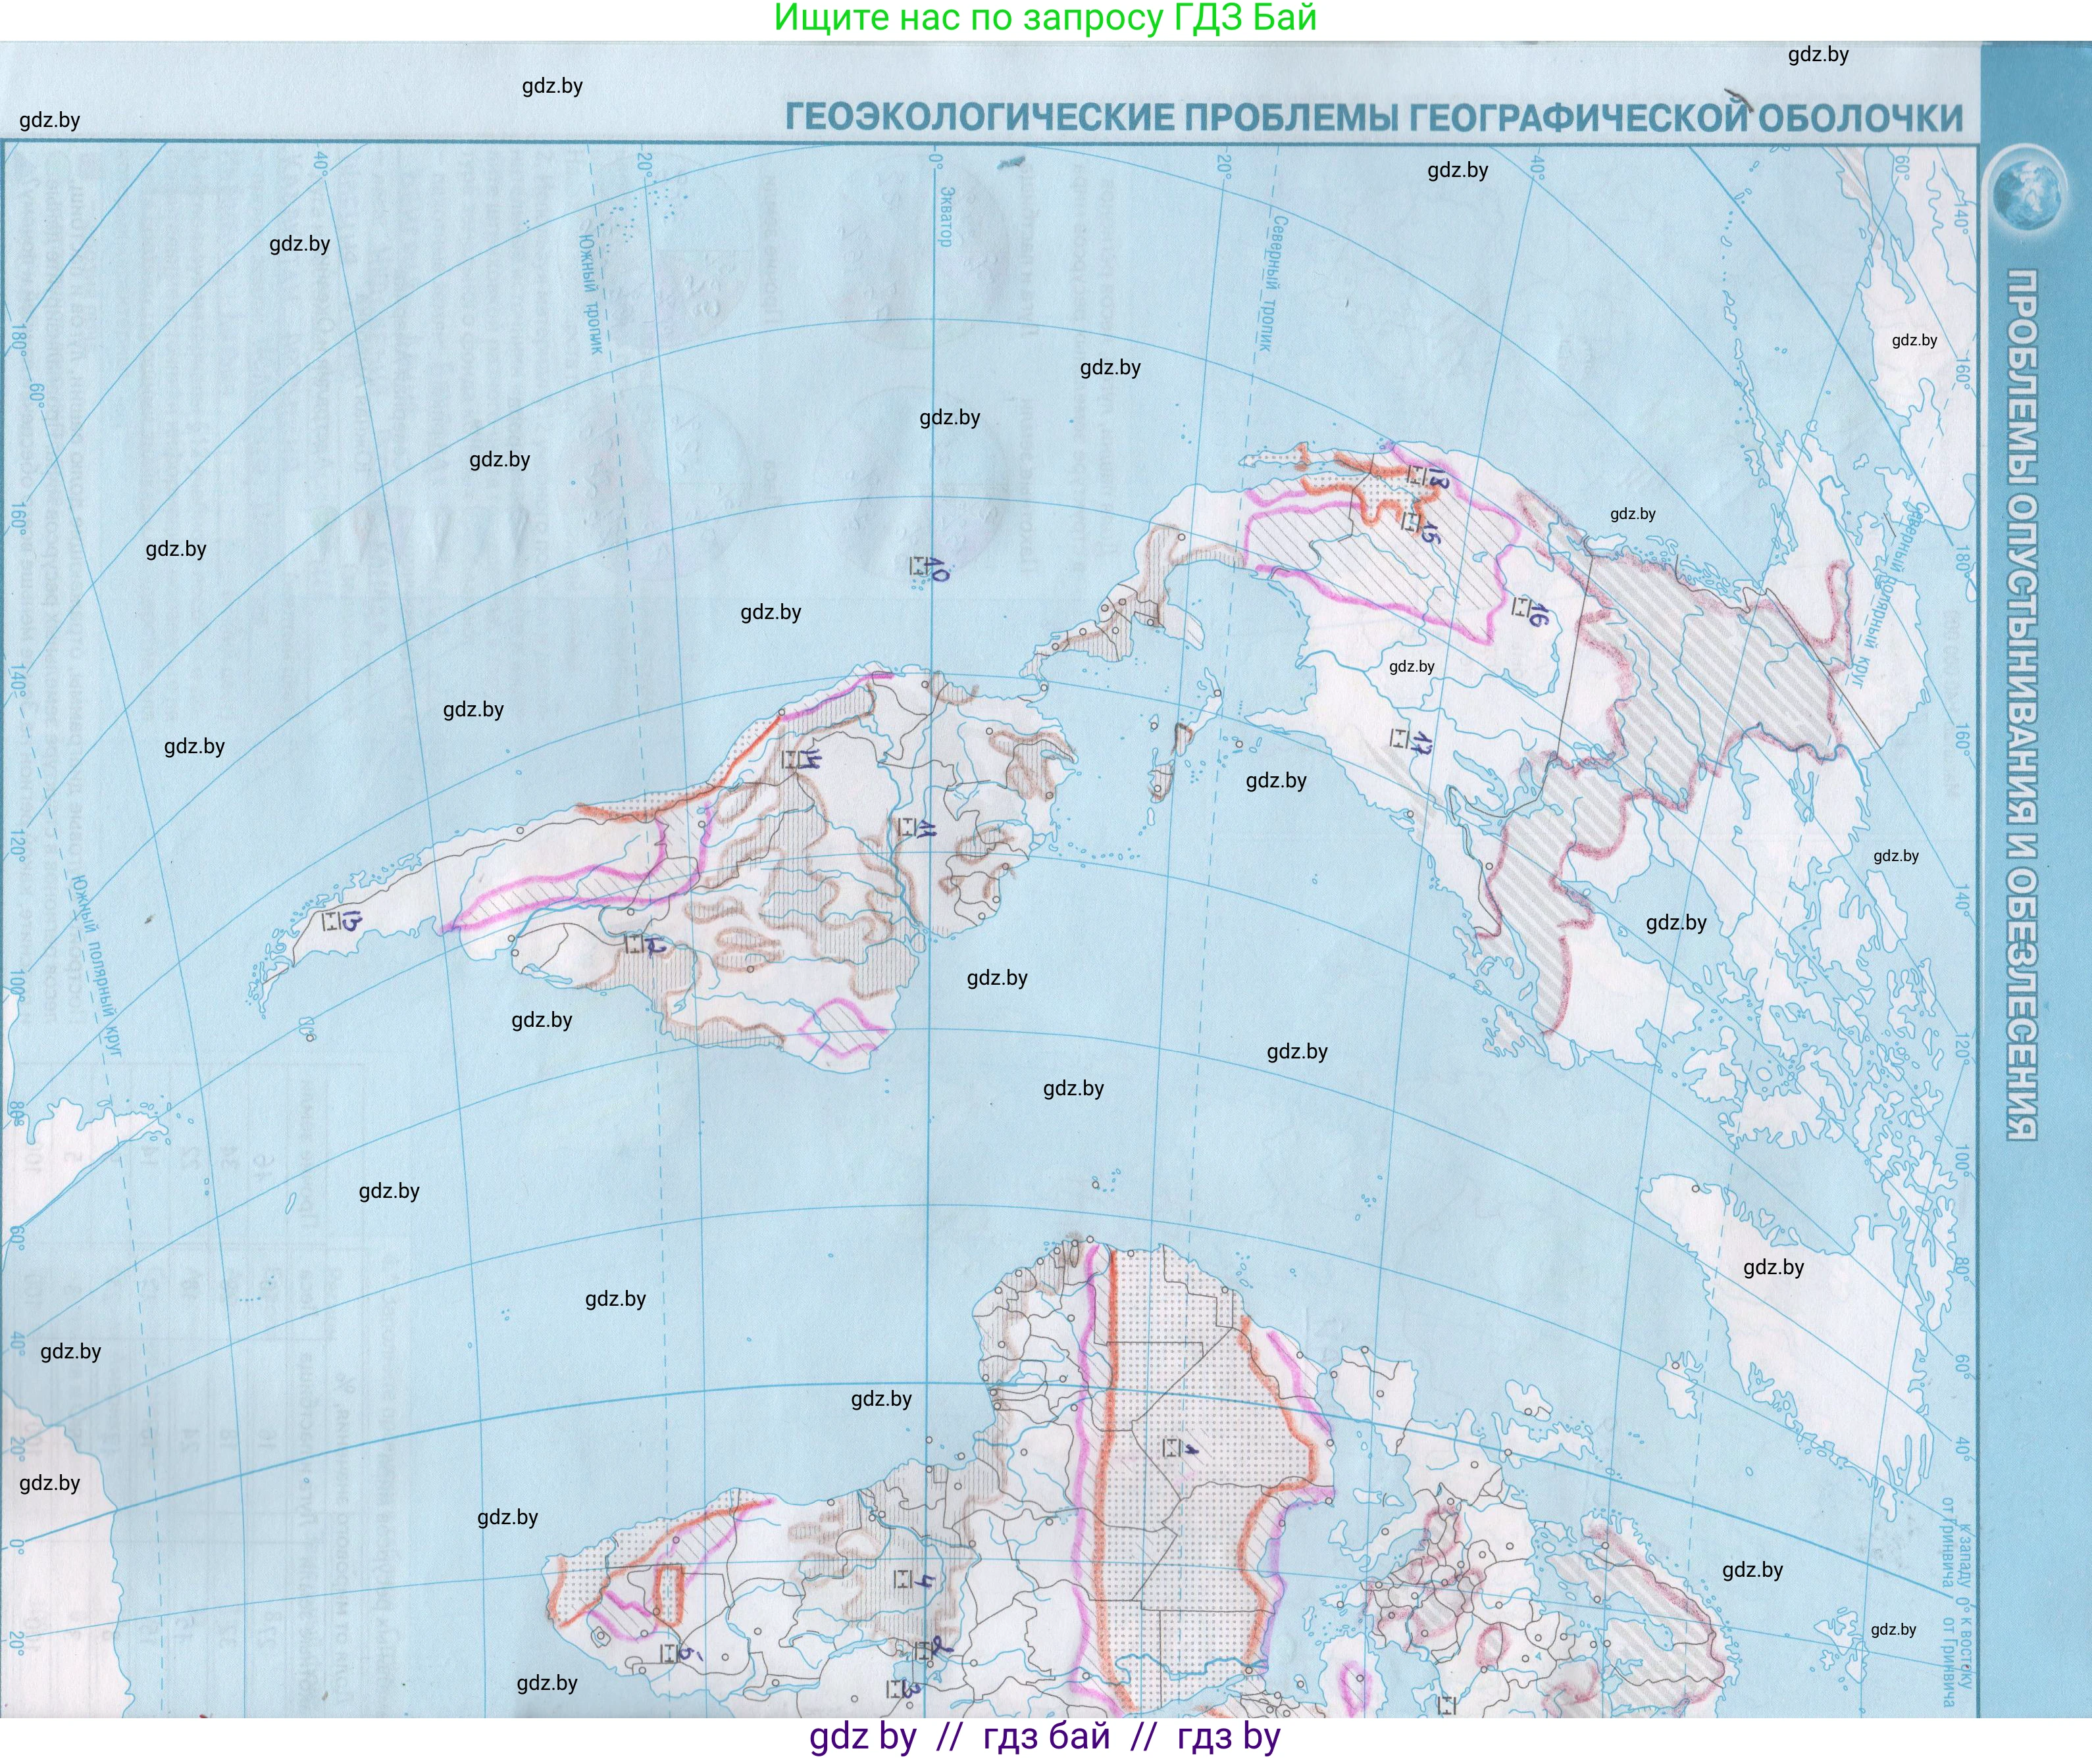Viewport: 2092px width, 1759px height.
Task: Click map marker box number 4
Action: [903, 1579]
